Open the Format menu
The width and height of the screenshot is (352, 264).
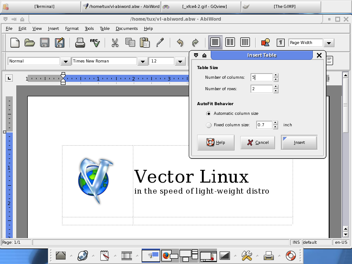pos(72,29)
